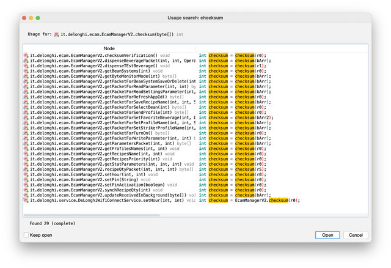The width and height of the screenshot is (391, 268).
Task: Click the method icon beside getPacketForReadSettingsParameter row
Action: [26, 92]
